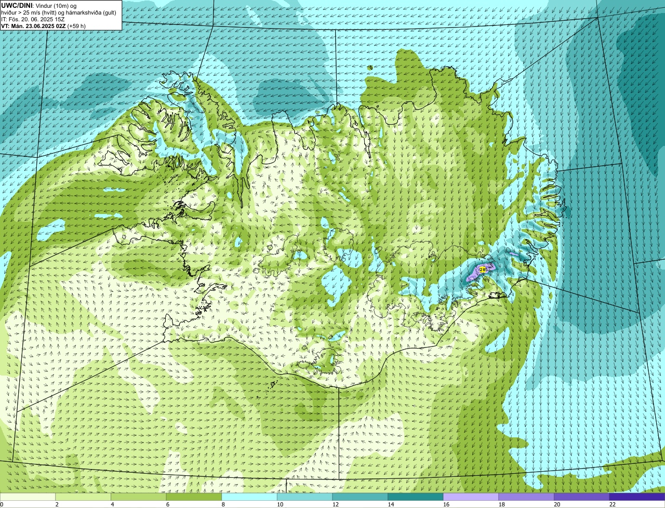Viewport: 665px width, 508px height.
Task: Click the legend scale label '16'
Action: tap(446, 504)
